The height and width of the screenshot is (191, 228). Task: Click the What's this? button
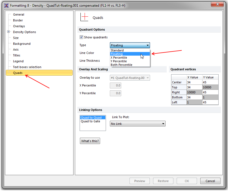click(90, 141)
